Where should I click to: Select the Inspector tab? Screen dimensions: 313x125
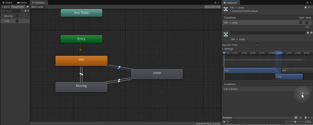pos(230,3)
